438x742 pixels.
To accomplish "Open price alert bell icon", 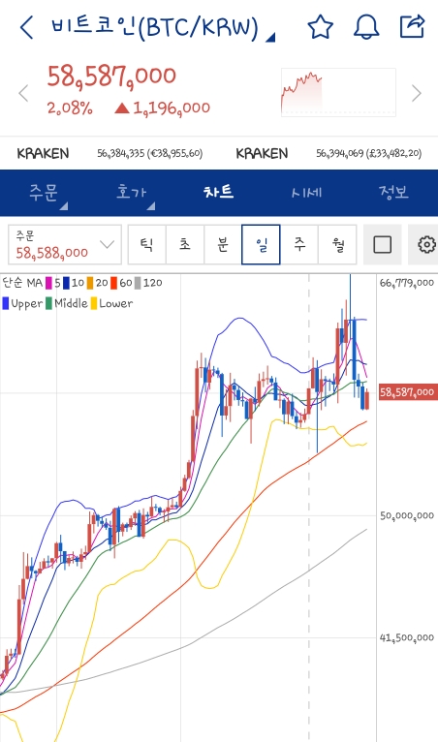I will tap(366, 26).
